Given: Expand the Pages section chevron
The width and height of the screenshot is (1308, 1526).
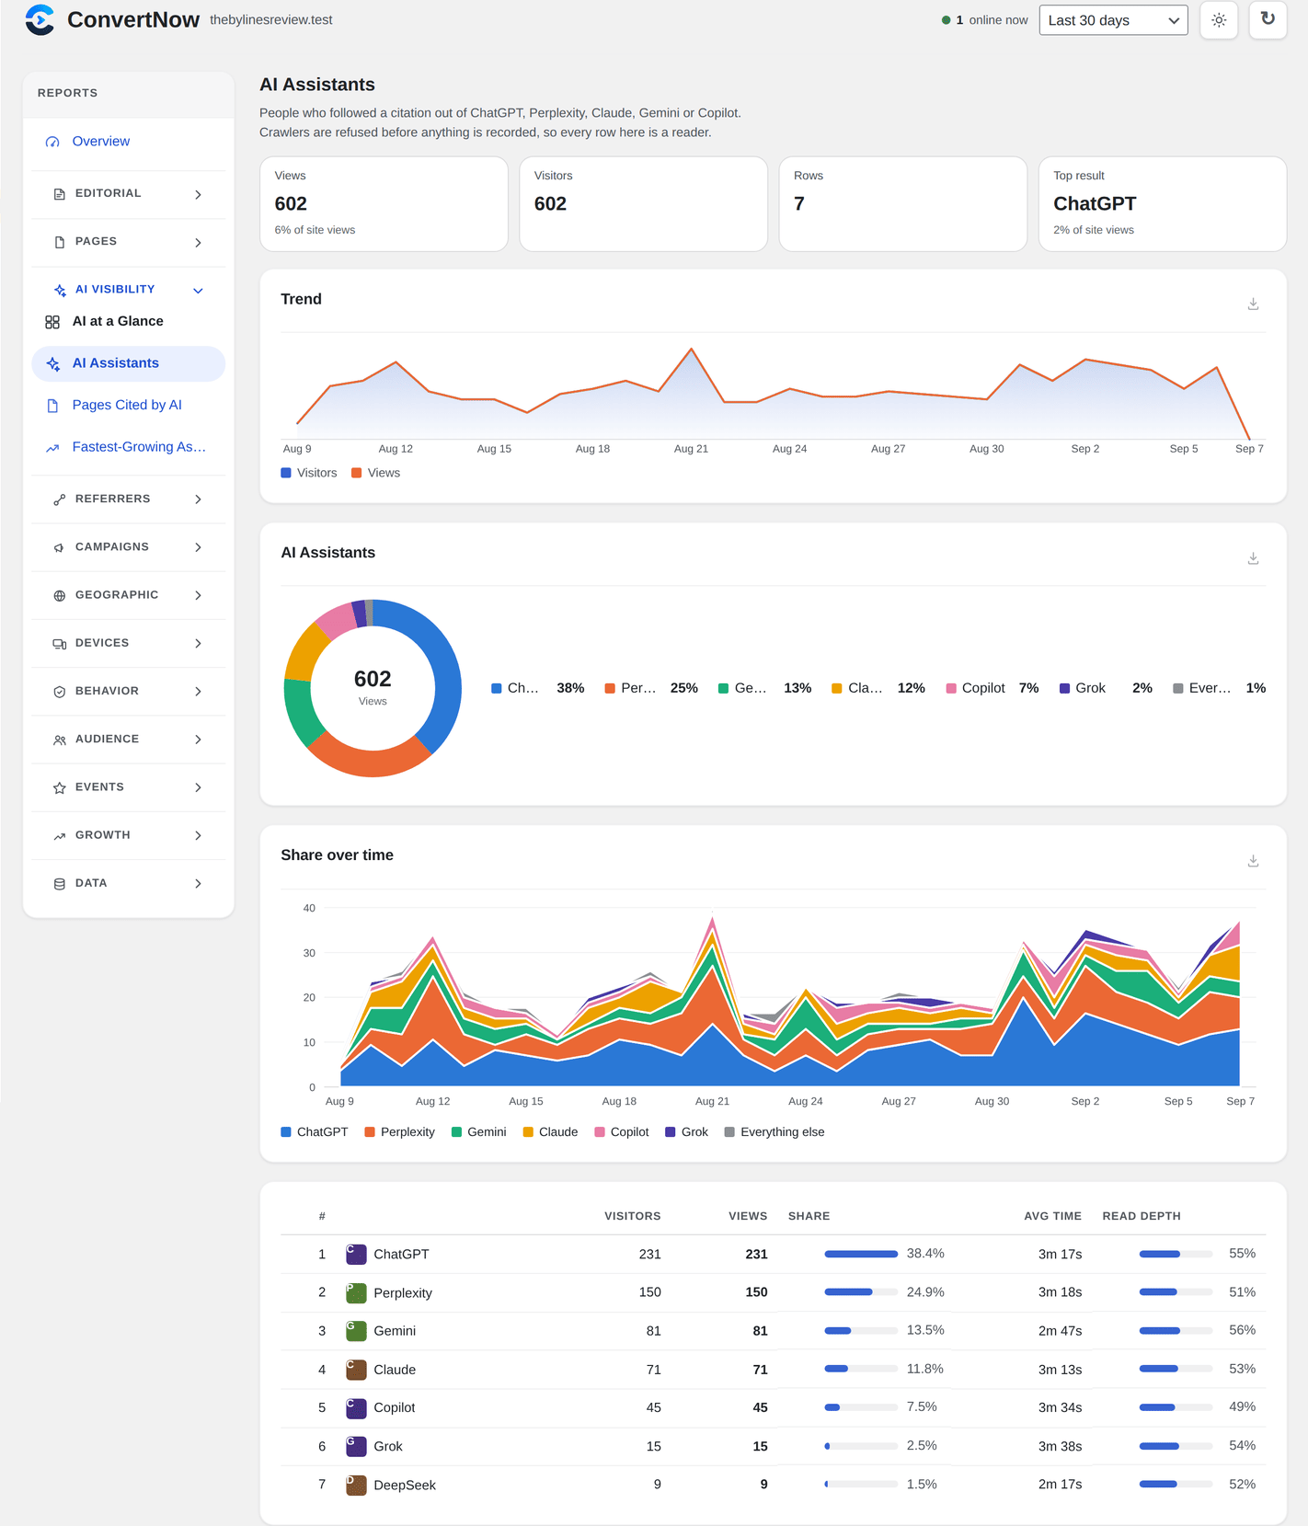Looking at the screenshot, I should click(199, 243).
